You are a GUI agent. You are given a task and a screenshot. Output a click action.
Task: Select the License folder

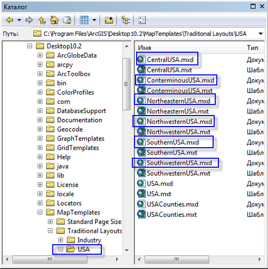[62, 185]
